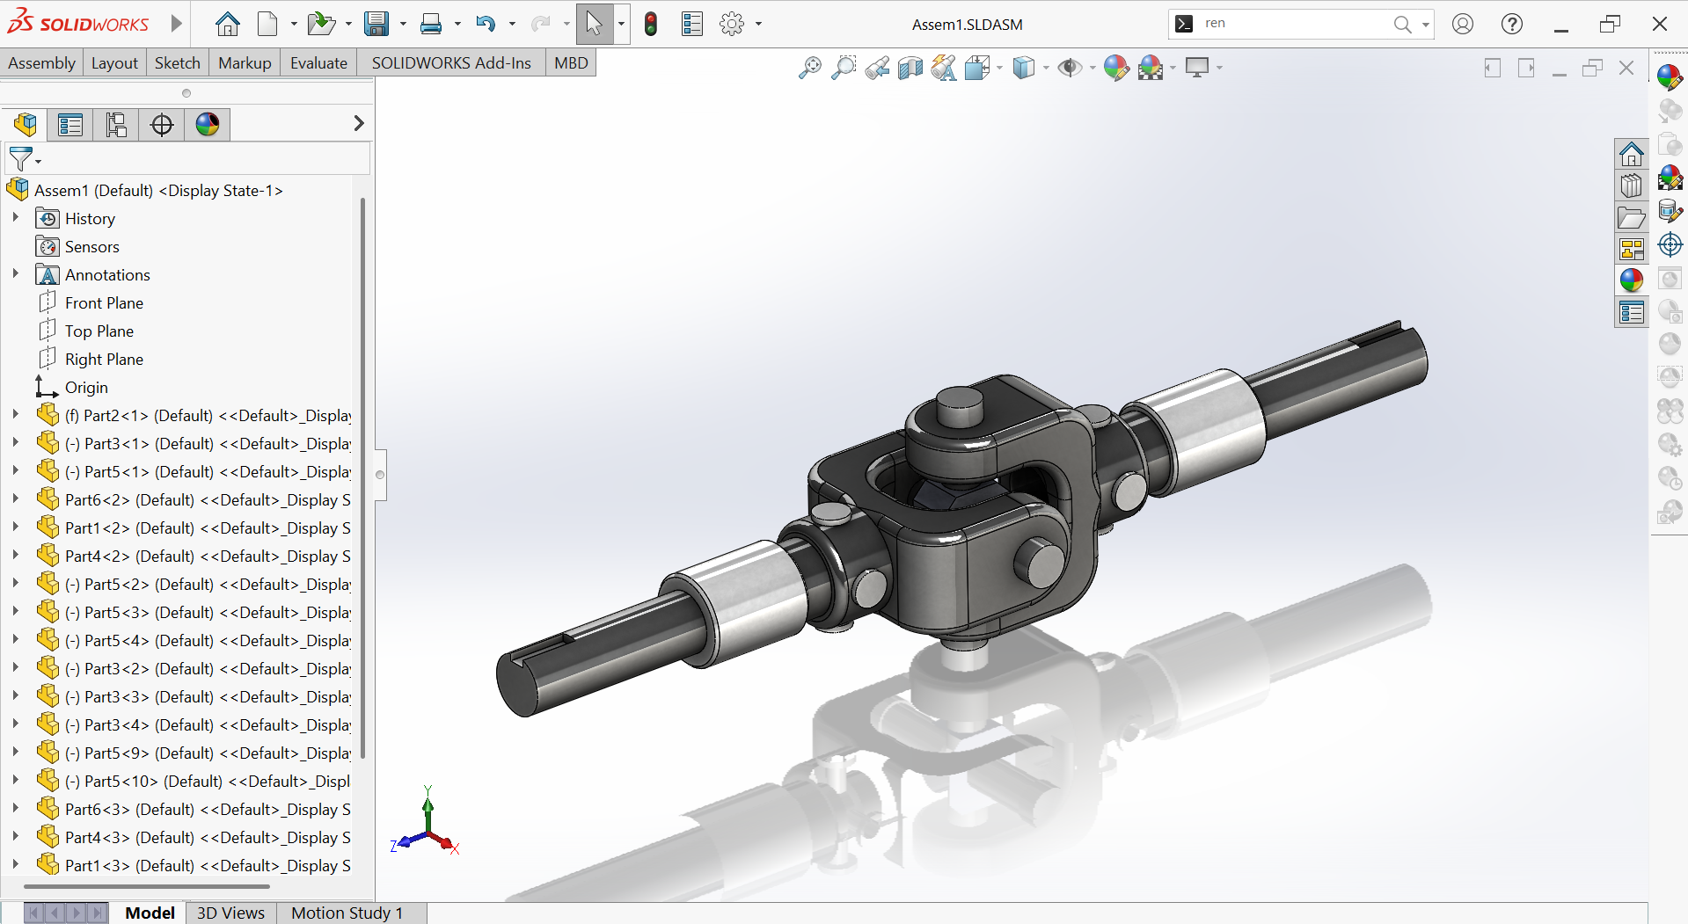Open the Options gear icon
Screen dimensions: 1688x924
pos(732,24)
